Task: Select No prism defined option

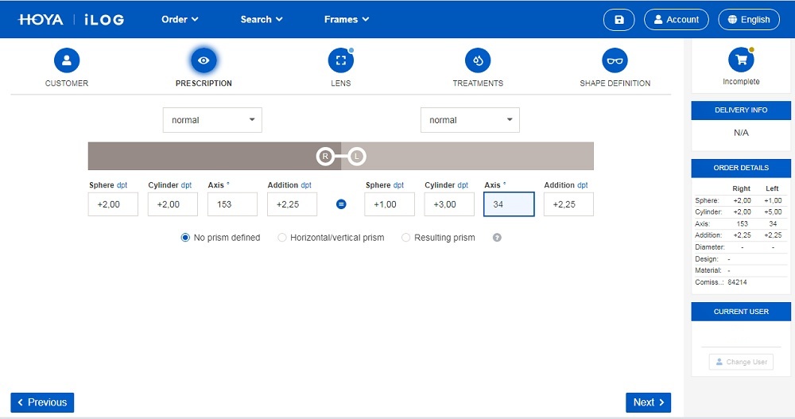Action: coord(186,238)
